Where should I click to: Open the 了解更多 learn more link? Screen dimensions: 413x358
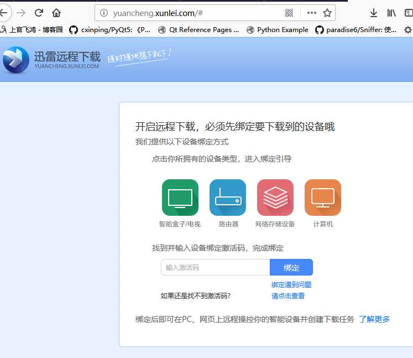(x=374, y=319)
